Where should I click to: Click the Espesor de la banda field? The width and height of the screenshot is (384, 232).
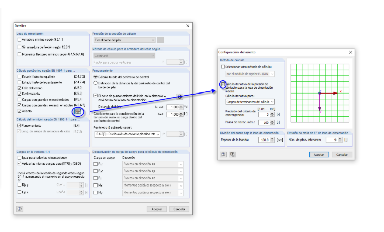click(x=264, y=140)
